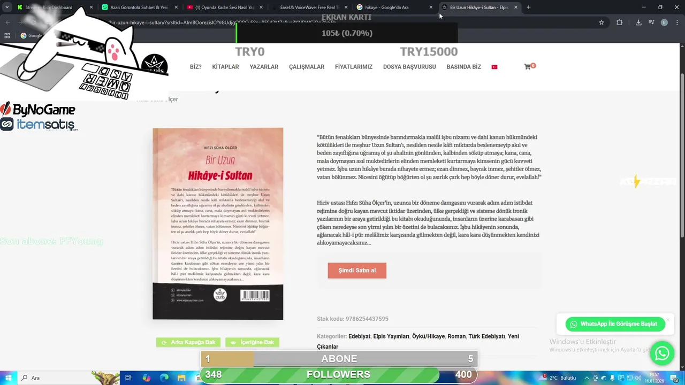Show hidden tray icons chevron
685x385 pixels.
coord(588,378)
